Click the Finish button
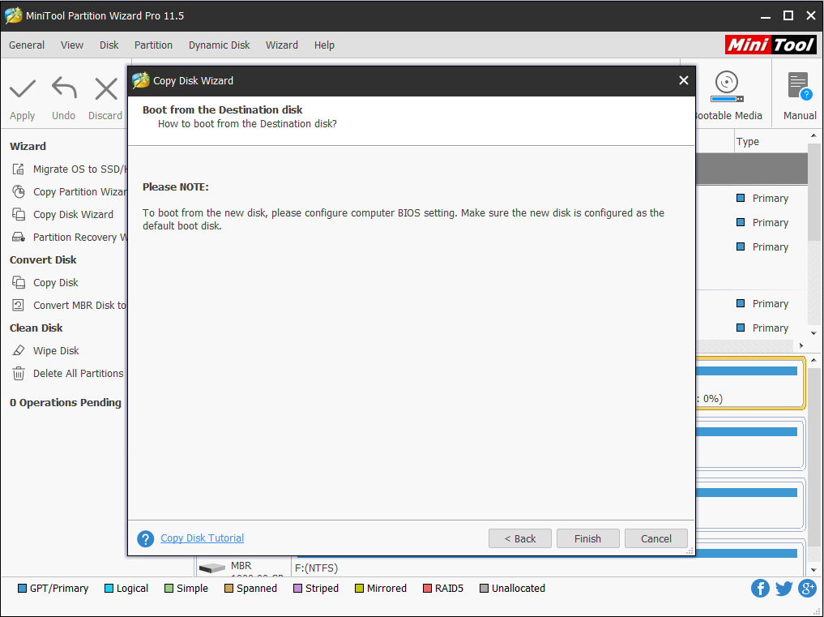 coord(587,538)
